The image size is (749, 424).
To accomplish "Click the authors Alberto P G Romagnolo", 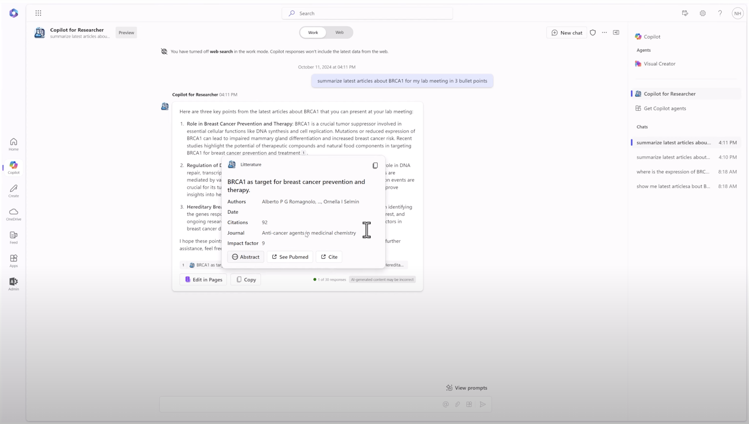I will [310, 202].
